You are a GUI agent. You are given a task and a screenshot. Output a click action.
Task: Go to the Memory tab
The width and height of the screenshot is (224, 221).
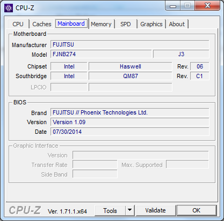(101, 24)
